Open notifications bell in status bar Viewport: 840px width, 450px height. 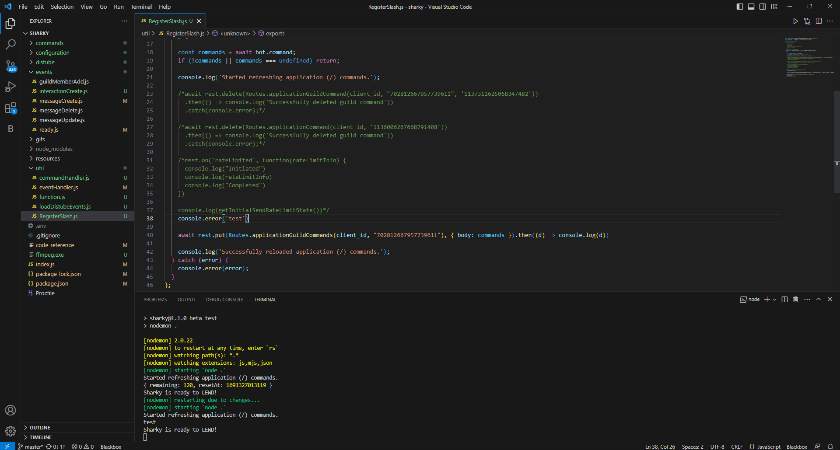[830, 447]
